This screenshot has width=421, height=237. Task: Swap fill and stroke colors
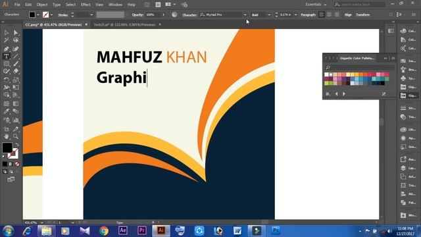(17, 145)
